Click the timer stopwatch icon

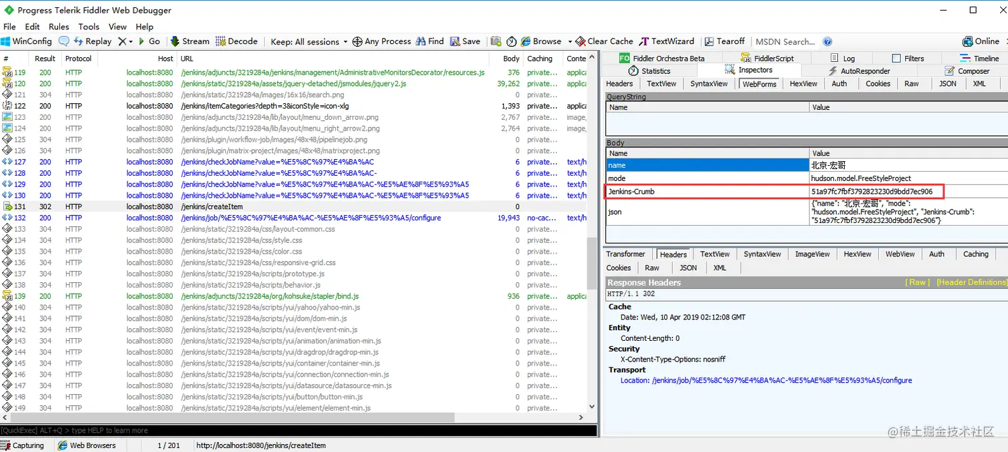pyautogui.click(x=511, y=41)
